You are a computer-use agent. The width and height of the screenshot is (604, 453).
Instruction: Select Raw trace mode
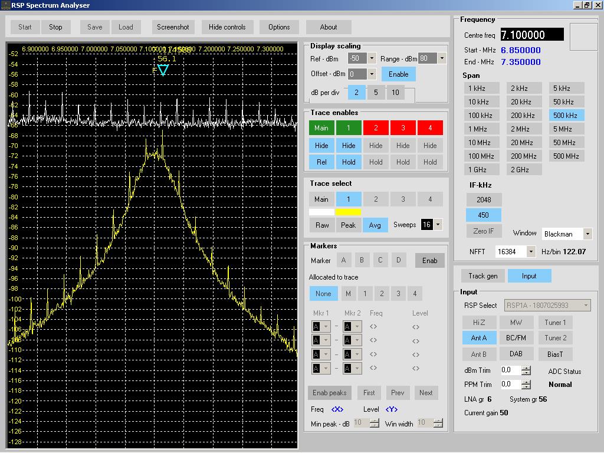pyautogui.click(x=322, y=225)
